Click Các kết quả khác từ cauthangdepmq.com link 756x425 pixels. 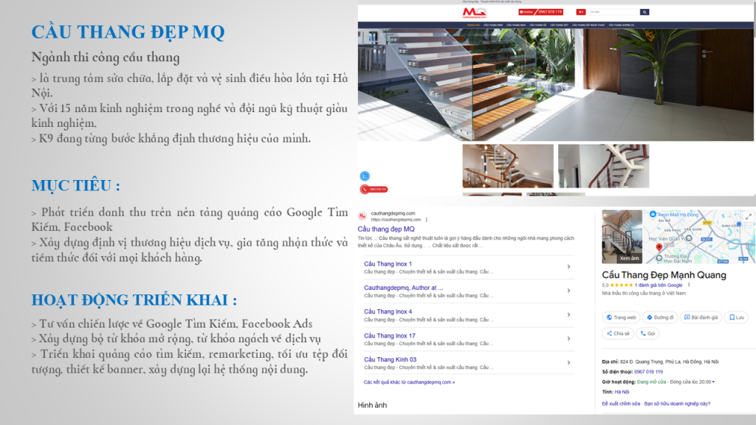(409, 382)
